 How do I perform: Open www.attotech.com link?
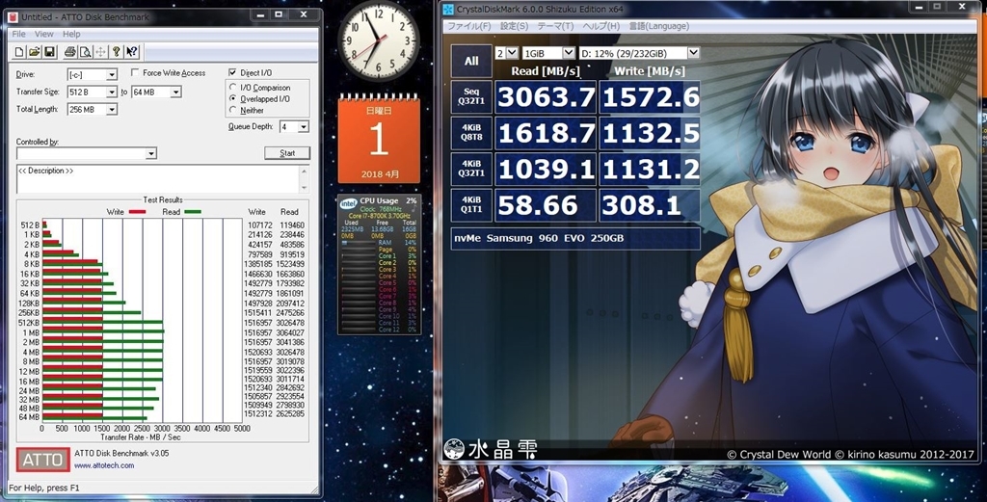click(x=104, y=465)
